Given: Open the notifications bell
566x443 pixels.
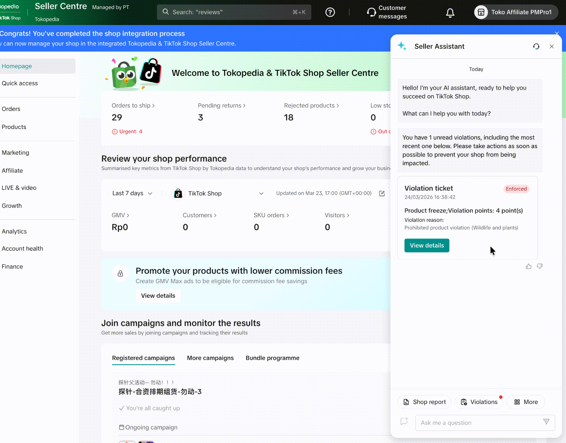Looking at the screenshot, I should (450, 13).
